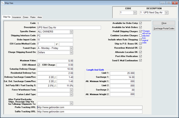Viewport: 179px width, 118px height.
Task: Open the Carton Label Type dropdown
Action: click(x=71, y=94)
